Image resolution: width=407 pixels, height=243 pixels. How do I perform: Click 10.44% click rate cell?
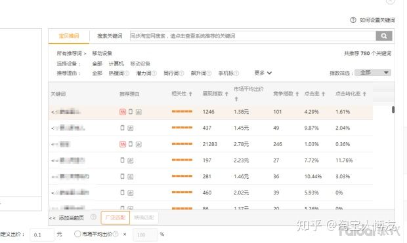pyautogui.click(x=312, y=176)
